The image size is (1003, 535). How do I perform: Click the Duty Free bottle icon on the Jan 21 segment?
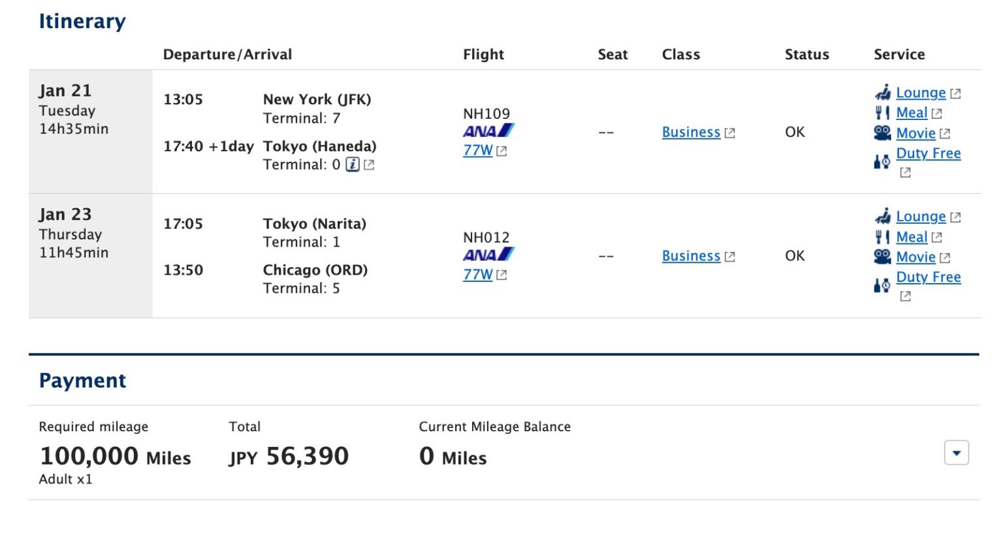click(881, 159)
